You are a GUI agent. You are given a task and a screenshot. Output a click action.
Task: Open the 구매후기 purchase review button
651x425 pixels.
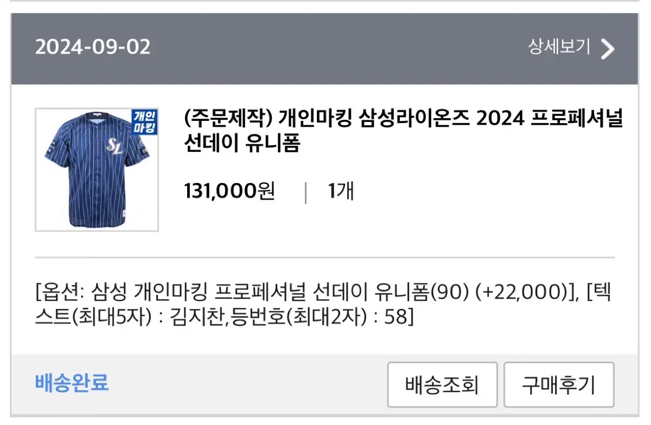(x=559, y=385)
